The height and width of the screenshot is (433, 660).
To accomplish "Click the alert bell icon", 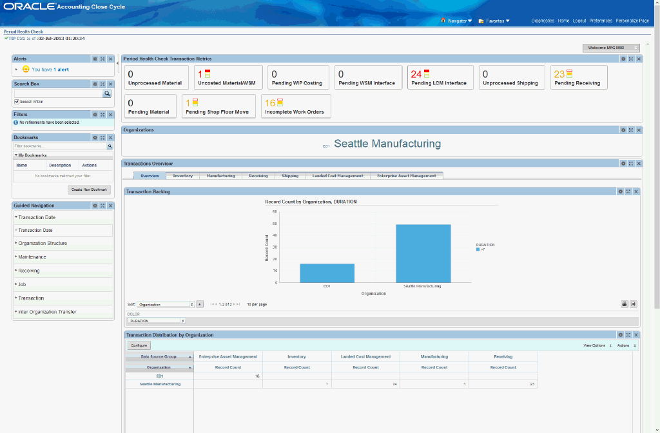I will (x=26, y=70).
